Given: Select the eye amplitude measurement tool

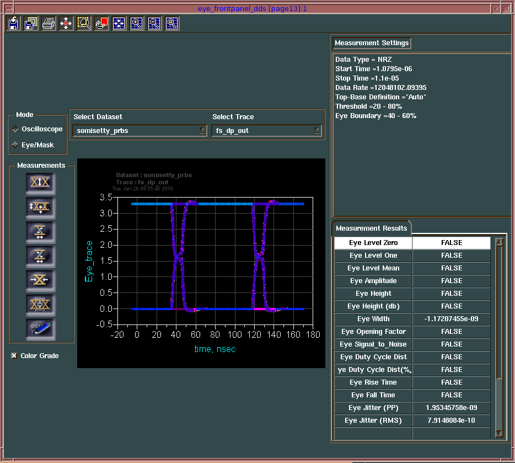Looking at the screenshot, I should coord(40,184).
